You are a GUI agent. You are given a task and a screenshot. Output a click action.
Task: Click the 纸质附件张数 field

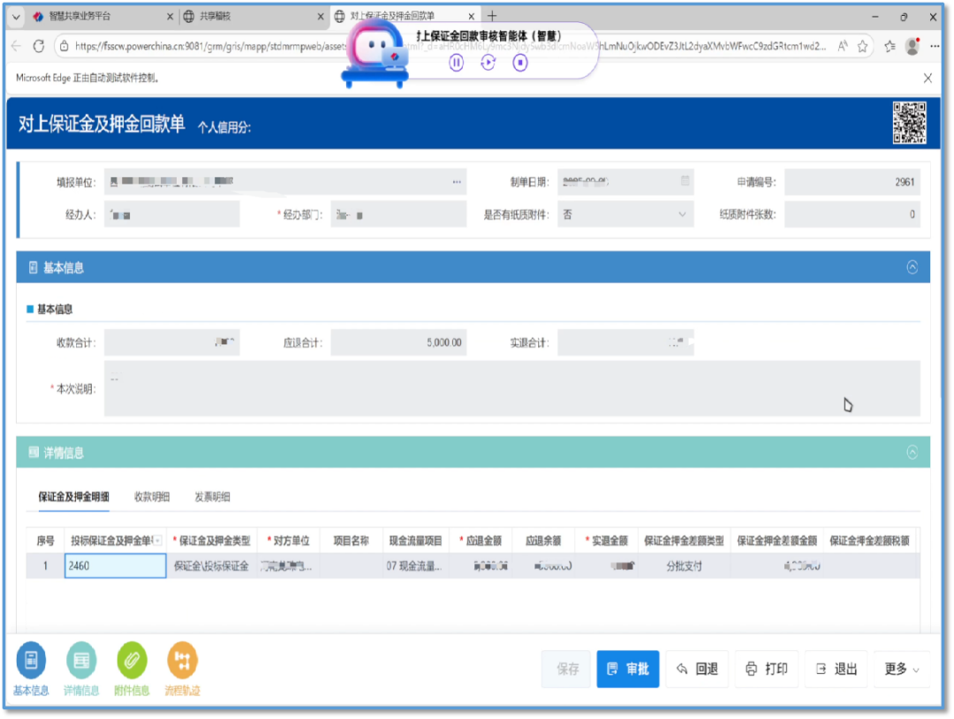click(x=852, y=214)
